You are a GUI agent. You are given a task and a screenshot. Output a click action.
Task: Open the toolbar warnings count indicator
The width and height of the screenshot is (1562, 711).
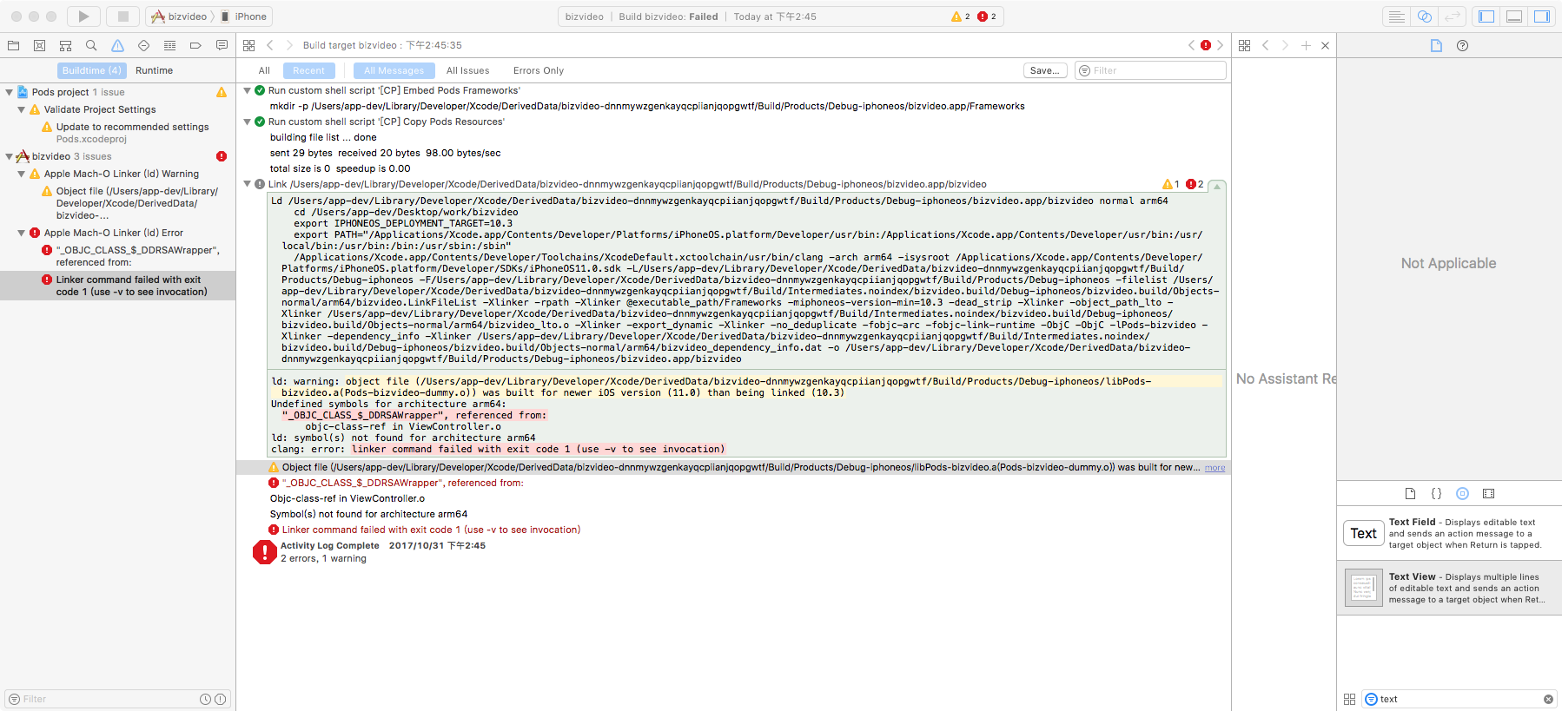pos(961,16)
